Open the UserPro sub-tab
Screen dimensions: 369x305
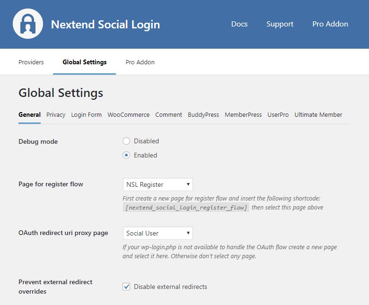pyautogui.click(x=278, y=115)
